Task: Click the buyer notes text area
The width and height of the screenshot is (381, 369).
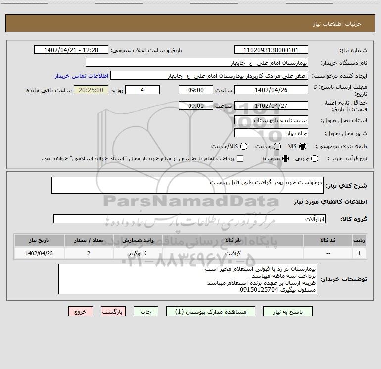Action: point(188,279)
